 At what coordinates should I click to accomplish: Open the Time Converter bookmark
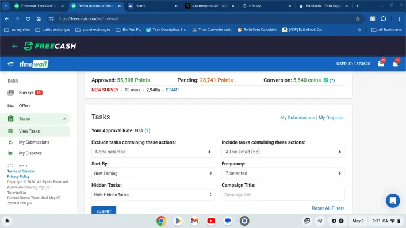(212, 30)
